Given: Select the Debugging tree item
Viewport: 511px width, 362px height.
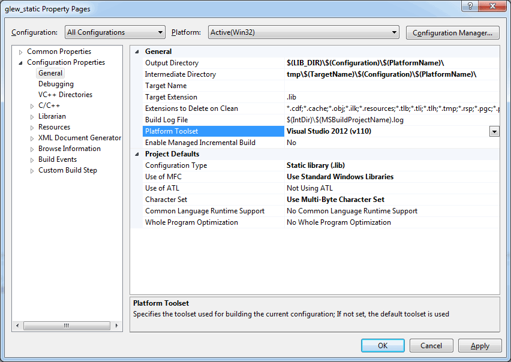Looking at the screenshot, I should point(56,84).
